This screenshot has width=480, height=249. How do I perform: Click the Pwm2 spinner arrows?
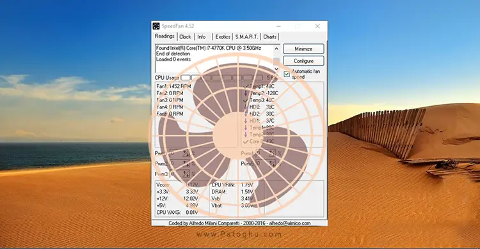186,163
